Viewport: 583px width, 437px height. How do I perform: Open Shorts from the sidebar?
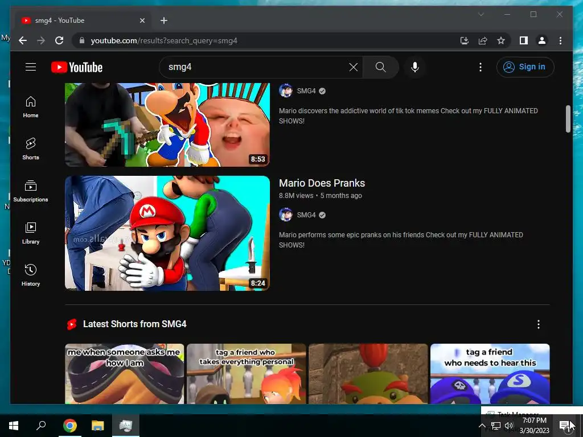click(31, 149)
